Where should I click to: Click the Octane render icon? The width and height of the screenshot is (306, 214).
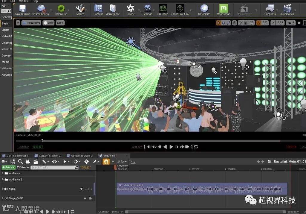131,10
